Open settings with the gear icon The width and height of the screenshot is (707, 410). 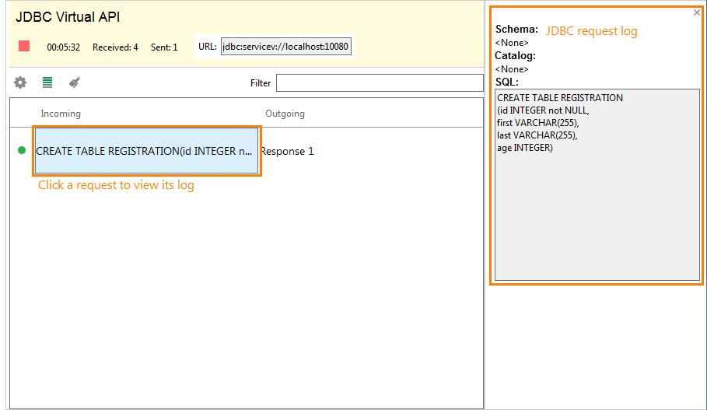pos(20,82)
